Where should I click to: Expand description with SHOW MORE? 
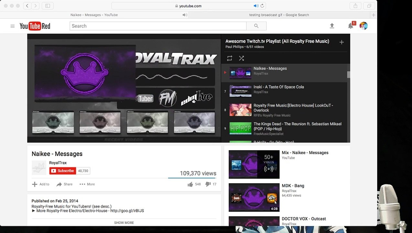click(124, 223)
